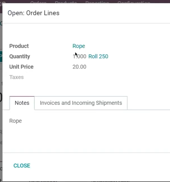Switch to the Notes tab
170x182 pixels.
(x=22, y=103)
